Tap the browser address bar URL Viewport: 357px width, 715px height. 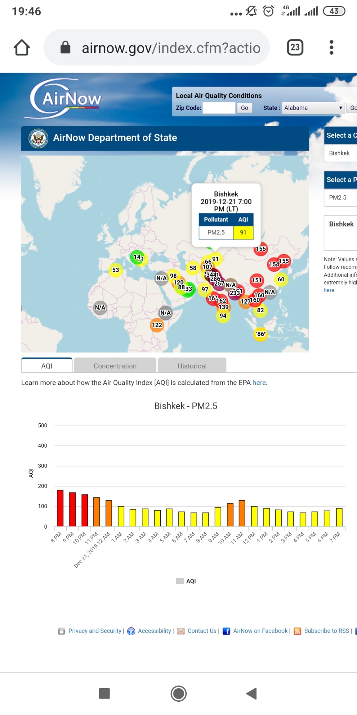point(171,48)
